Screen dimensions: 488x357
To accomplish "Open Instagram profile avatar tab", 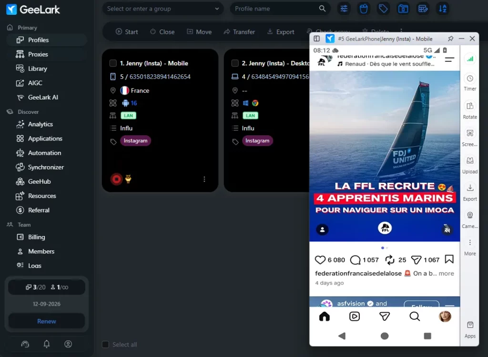I will pyautogui.click(x=445, y=316).
